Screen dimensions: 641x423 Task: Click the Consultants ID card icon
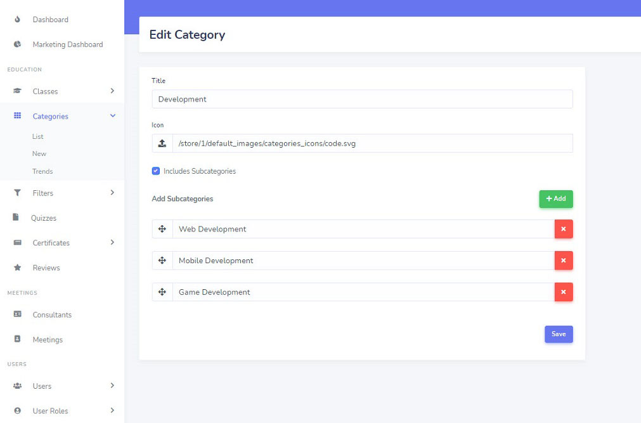coord(18,315)
